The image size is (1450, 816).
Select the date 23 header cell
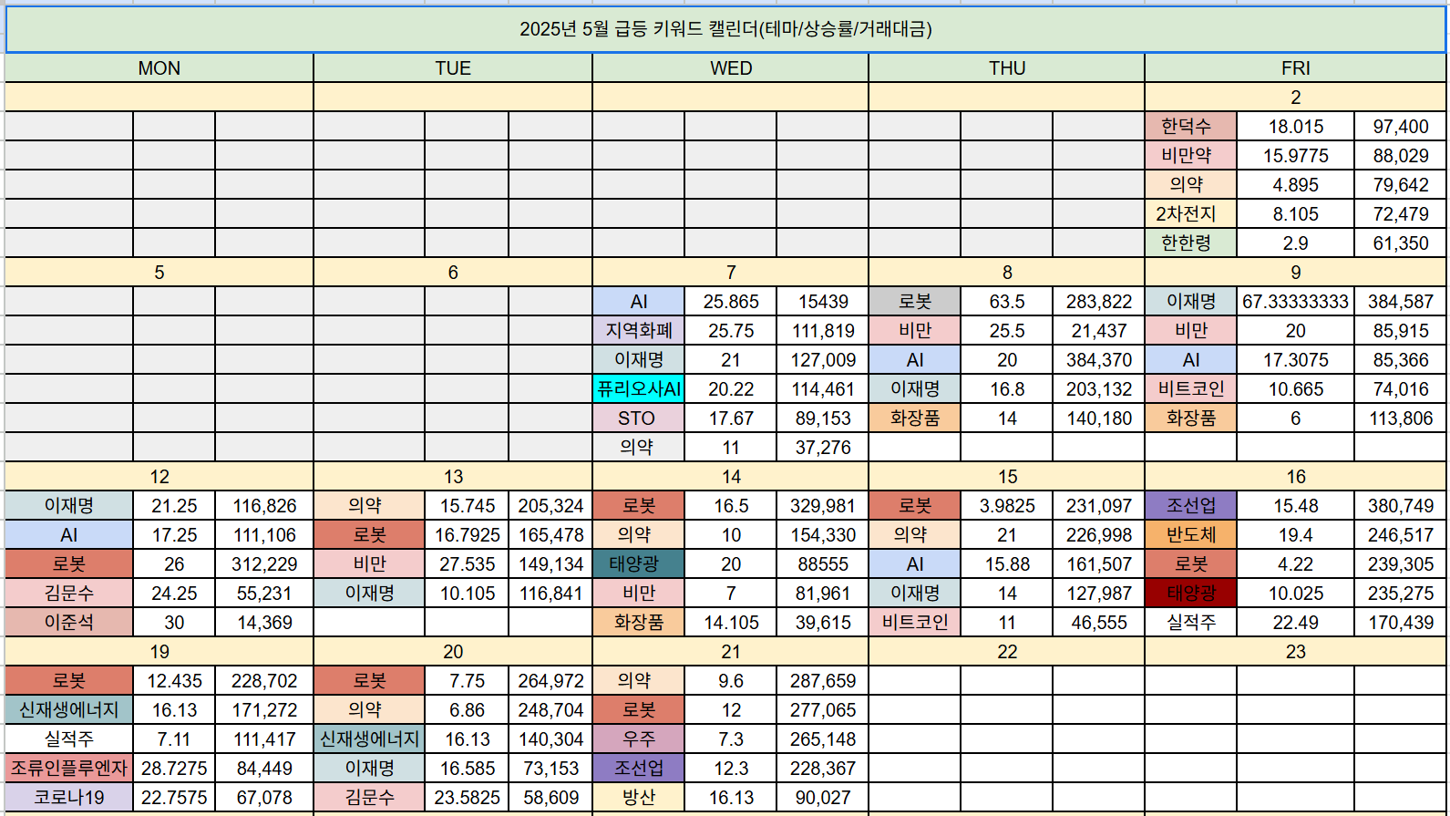(x=1296, y=652)
